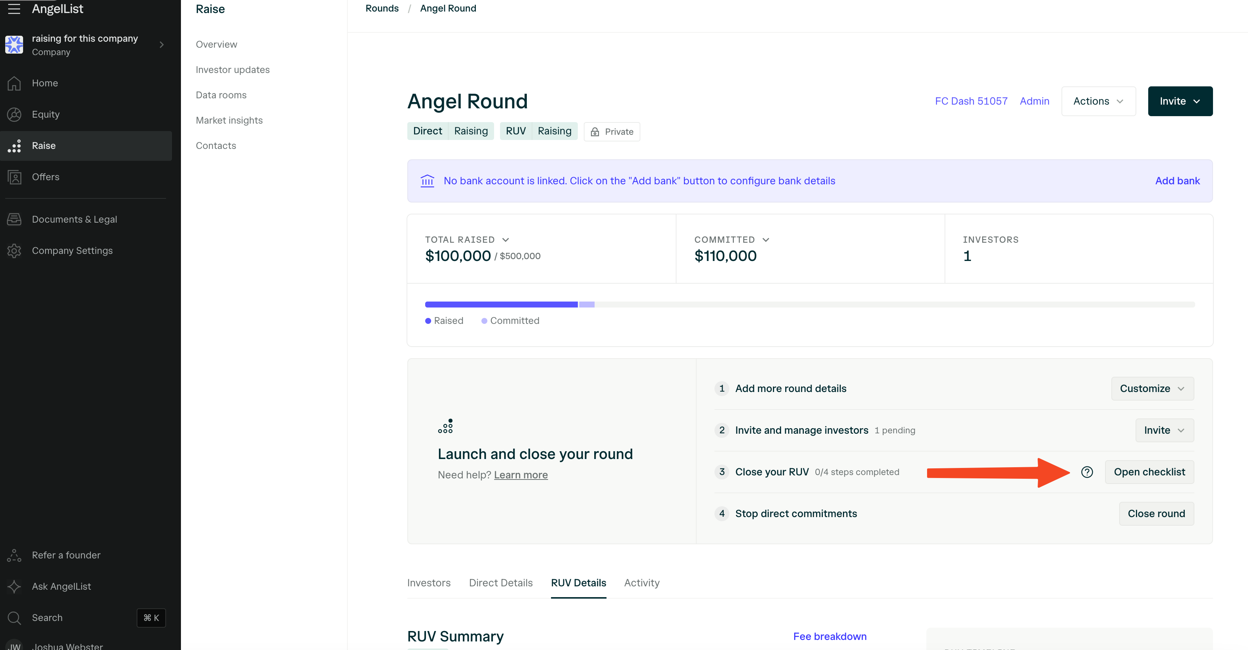The height and width of the screenshot is (650, 1248).
Task: Expand the Committed chevron
Action: pyautogui.click(x=766, y=240)
